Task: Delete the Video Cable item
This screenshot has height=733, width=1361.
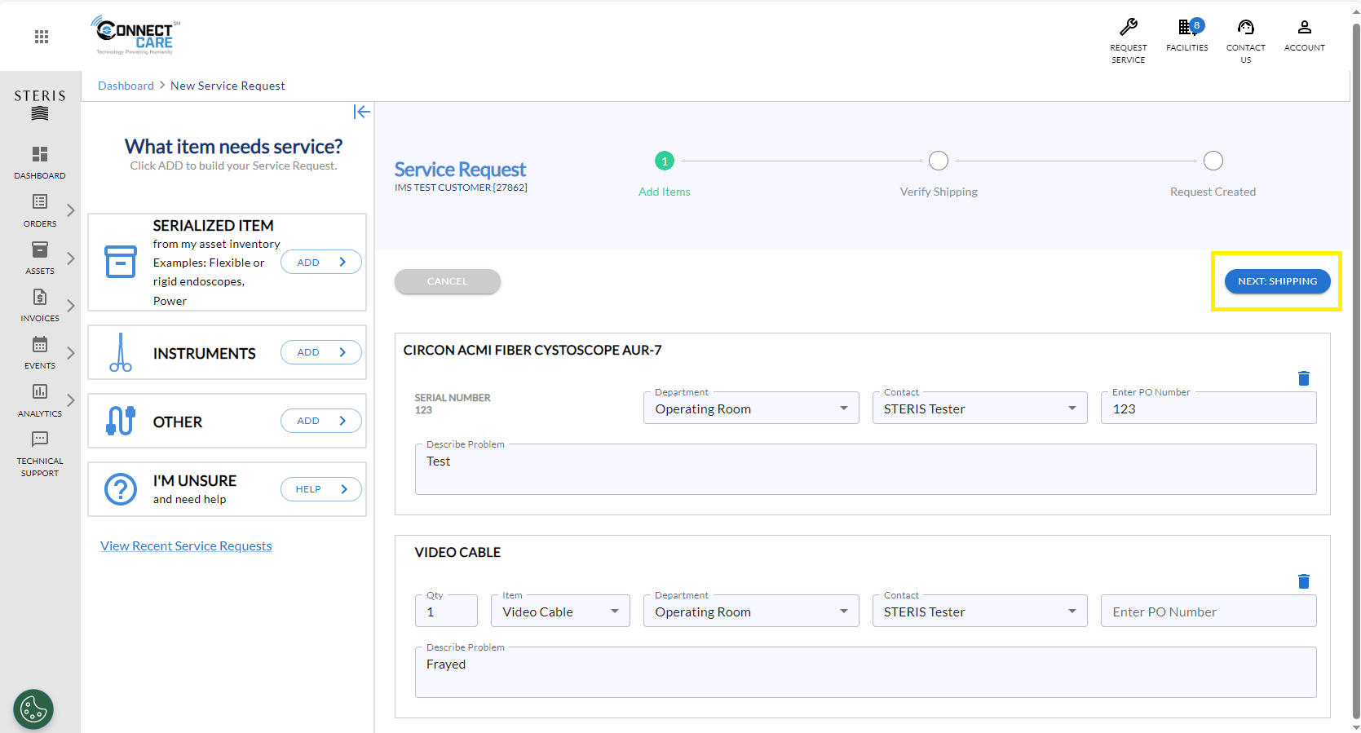Action: click(1303, 581)
